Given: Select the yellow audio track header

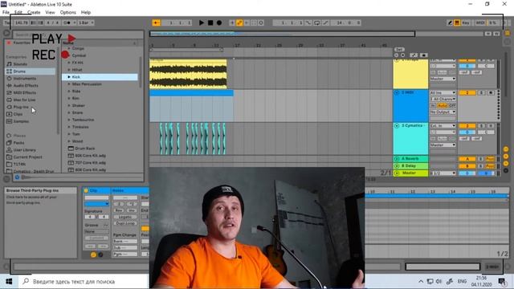Looking at the screenshot, I should coord(410,75).
